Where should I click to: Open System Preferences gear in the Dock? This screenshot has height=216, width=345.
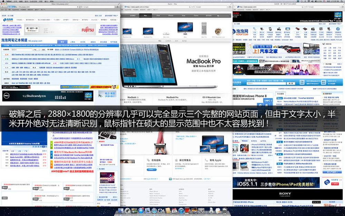(x=201, y=211)
